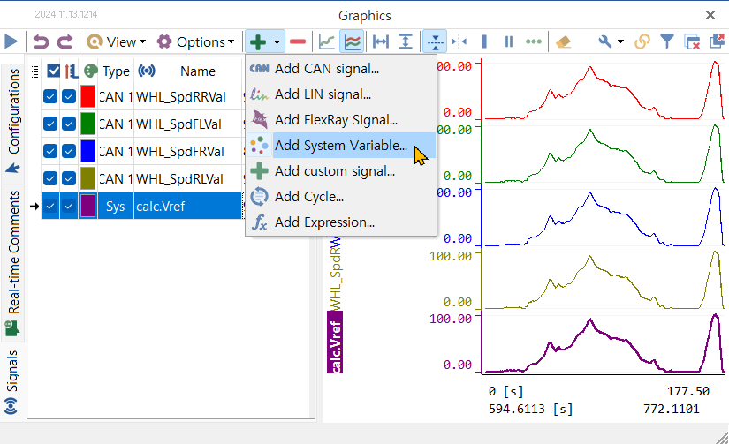Toggle first checkbox of WHL_SpdRRVal row
Image resolution: width=729 pixels, height=444 pixels.
[50, 96]
